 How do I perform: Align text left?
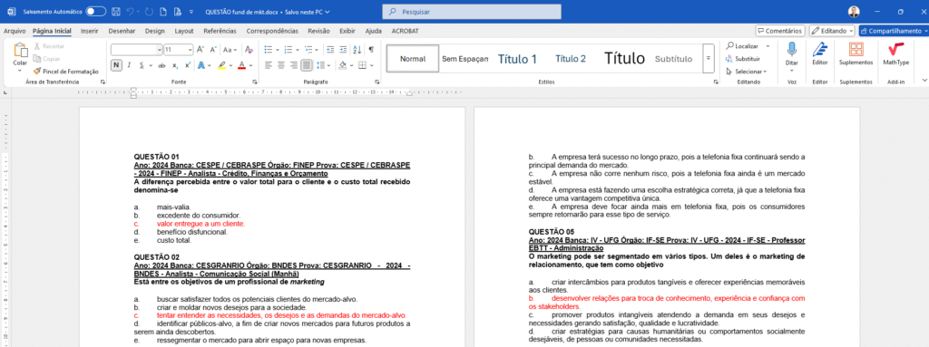[x=269, y=65]
